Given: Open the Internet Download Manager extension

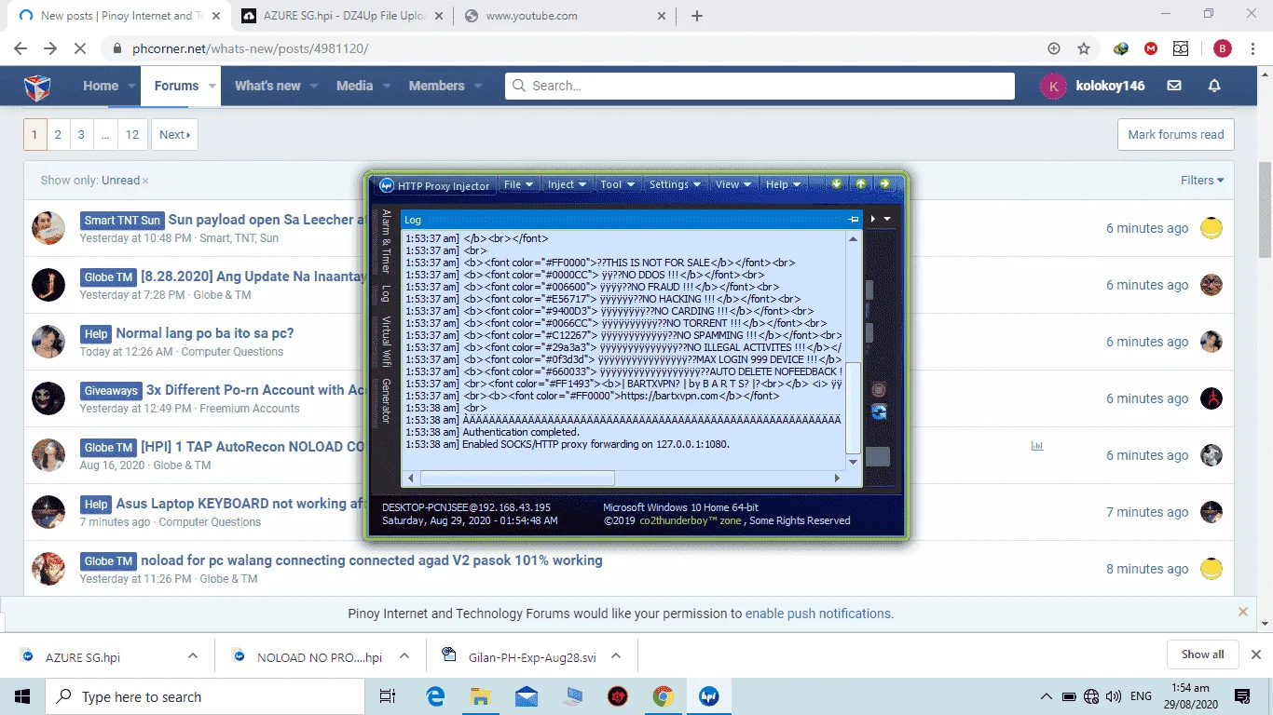Looking at the screenshot, I should click(1122, 48).
